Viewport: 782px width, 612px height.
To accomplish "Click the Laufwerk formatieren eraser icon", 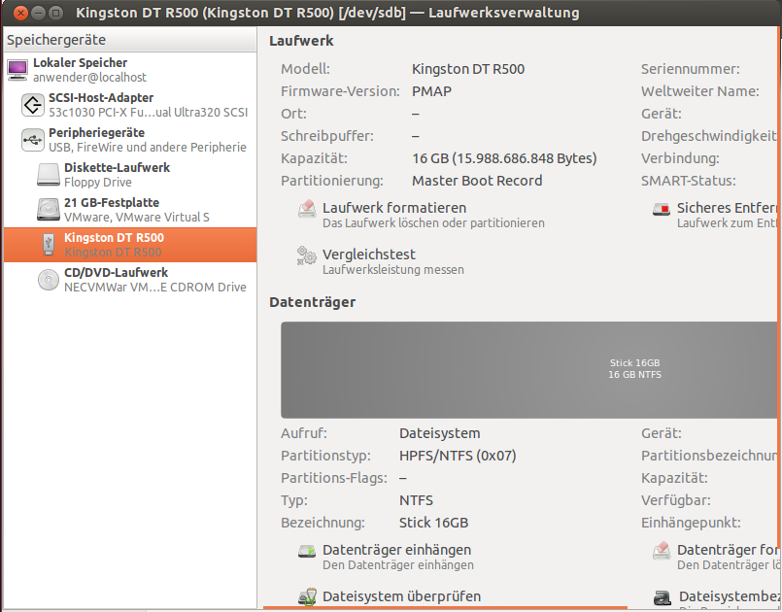I will [307, 209].
